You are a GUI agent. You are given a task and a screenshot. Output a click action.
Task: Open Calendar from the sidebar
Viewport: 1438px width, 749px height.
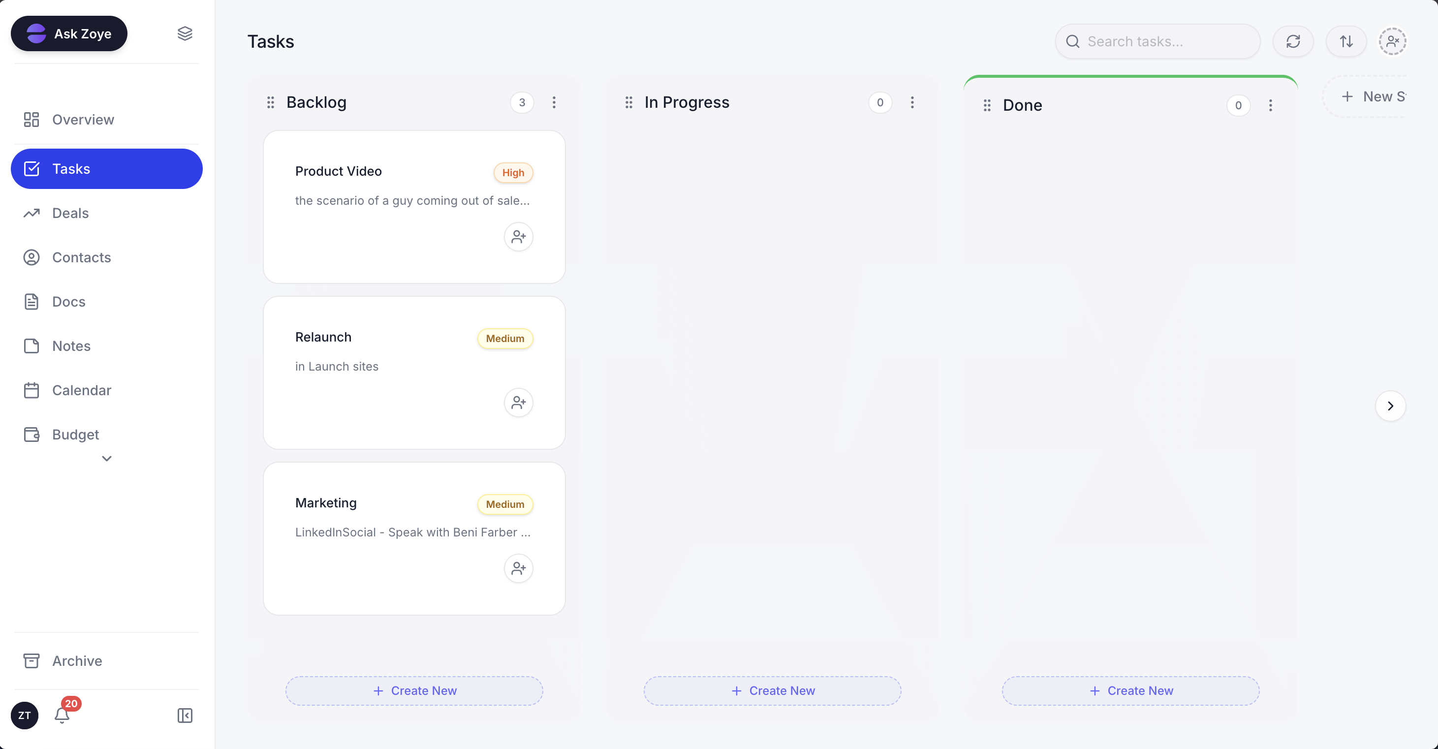pyautogui.click(x=82, y=390)
